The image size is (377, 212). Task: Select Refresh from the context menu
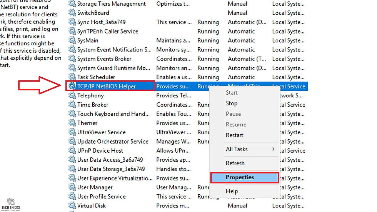tap(235, 163)
